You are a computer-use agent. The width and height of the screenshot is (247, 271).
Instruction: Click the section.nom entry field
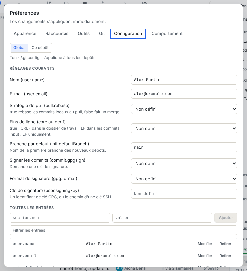pos(60,218)
